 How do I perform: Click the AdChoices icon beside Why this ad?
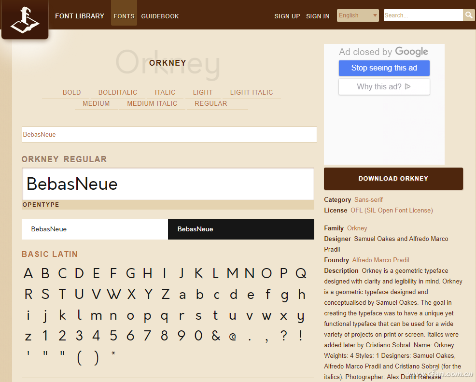click(408, 86)
